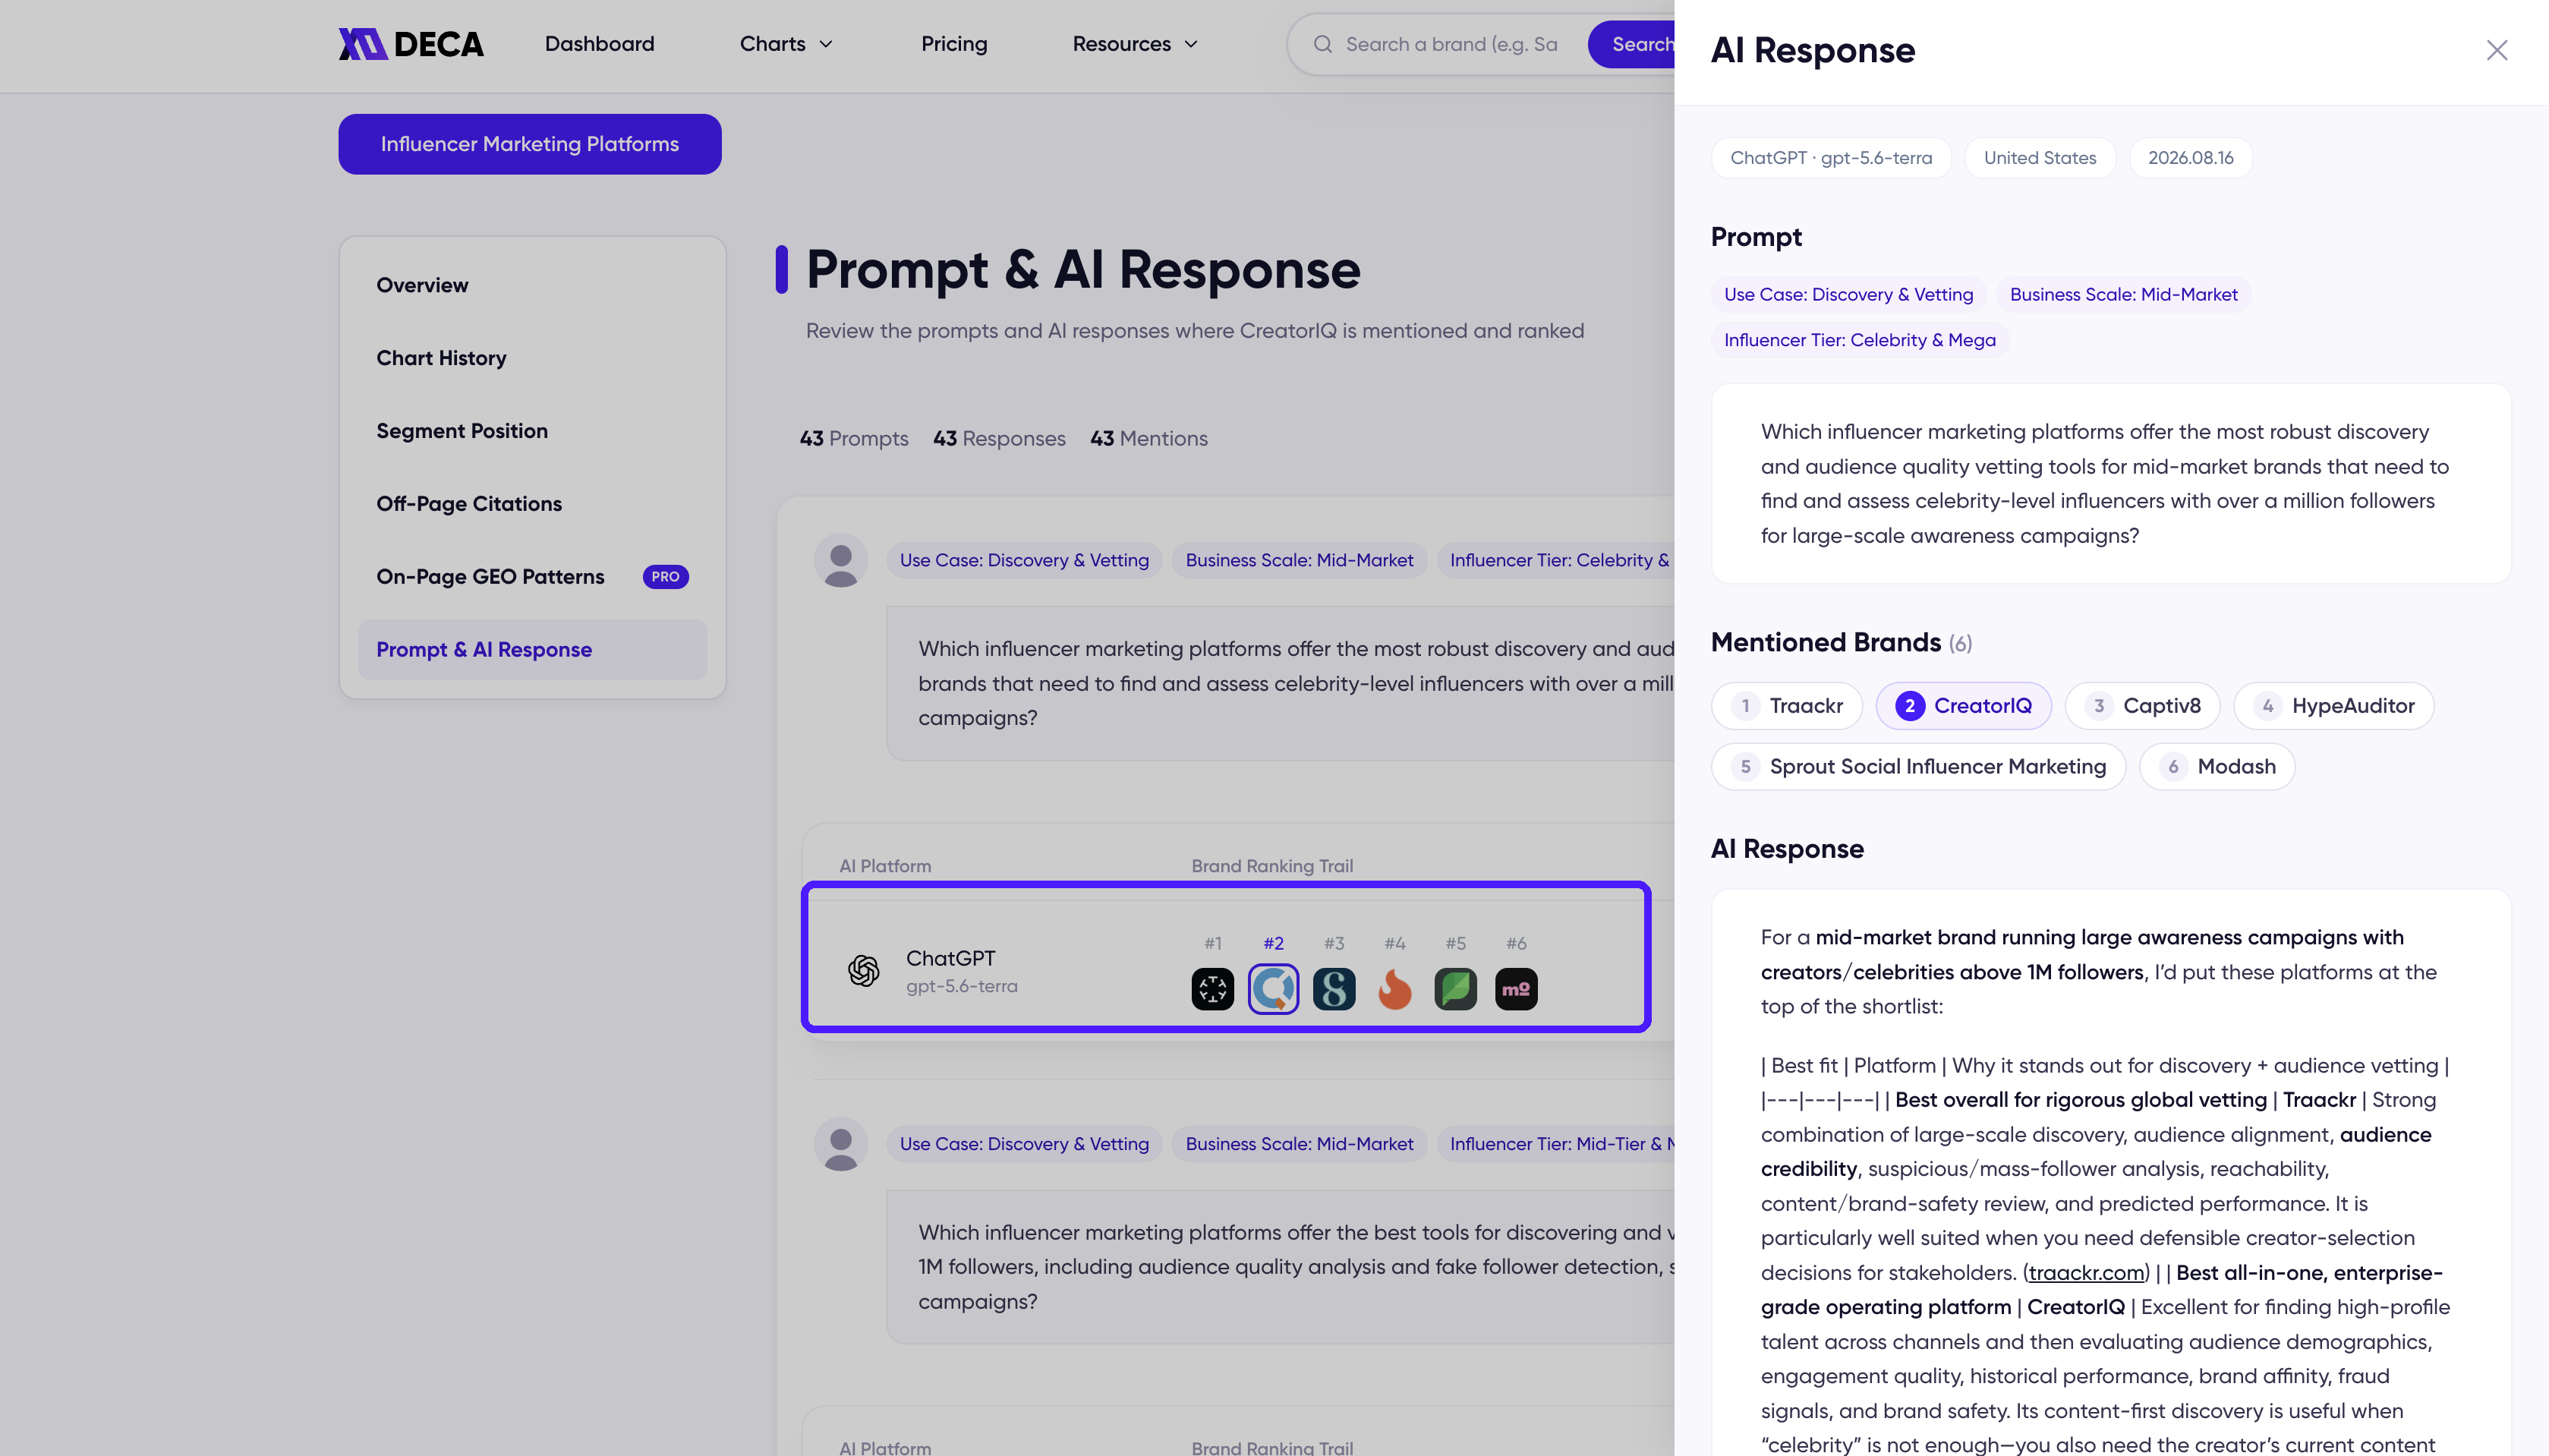Click the Modash mentioned brand chip

pyautogui.click(x=2217, y=767)
